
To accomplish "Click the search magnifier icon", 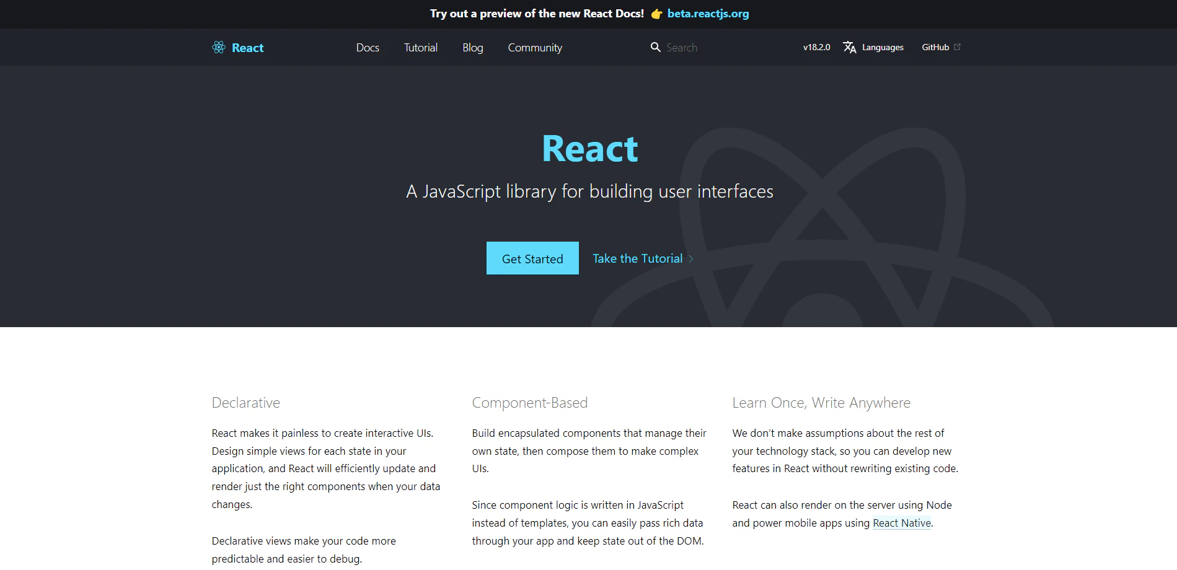I will point(655,47).
